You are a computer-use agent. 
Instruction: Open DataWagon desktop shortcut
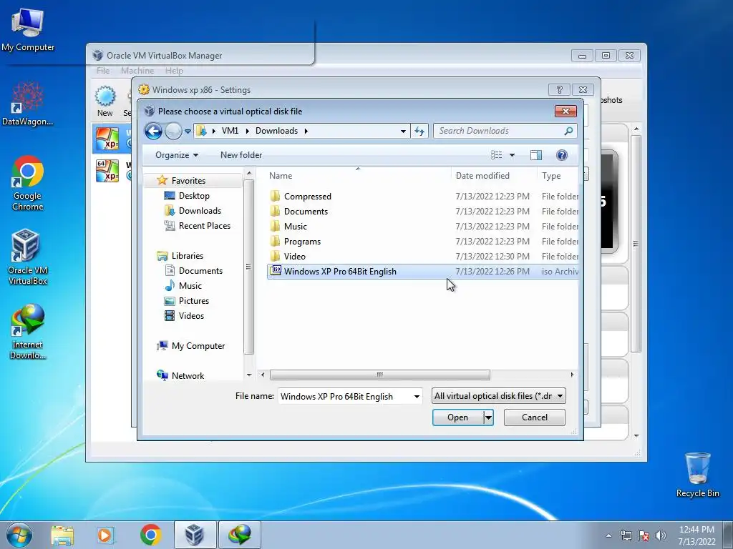[28, 104]
